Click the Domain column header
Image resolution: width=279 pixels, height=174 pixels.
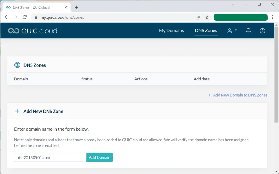pos(21,79)
